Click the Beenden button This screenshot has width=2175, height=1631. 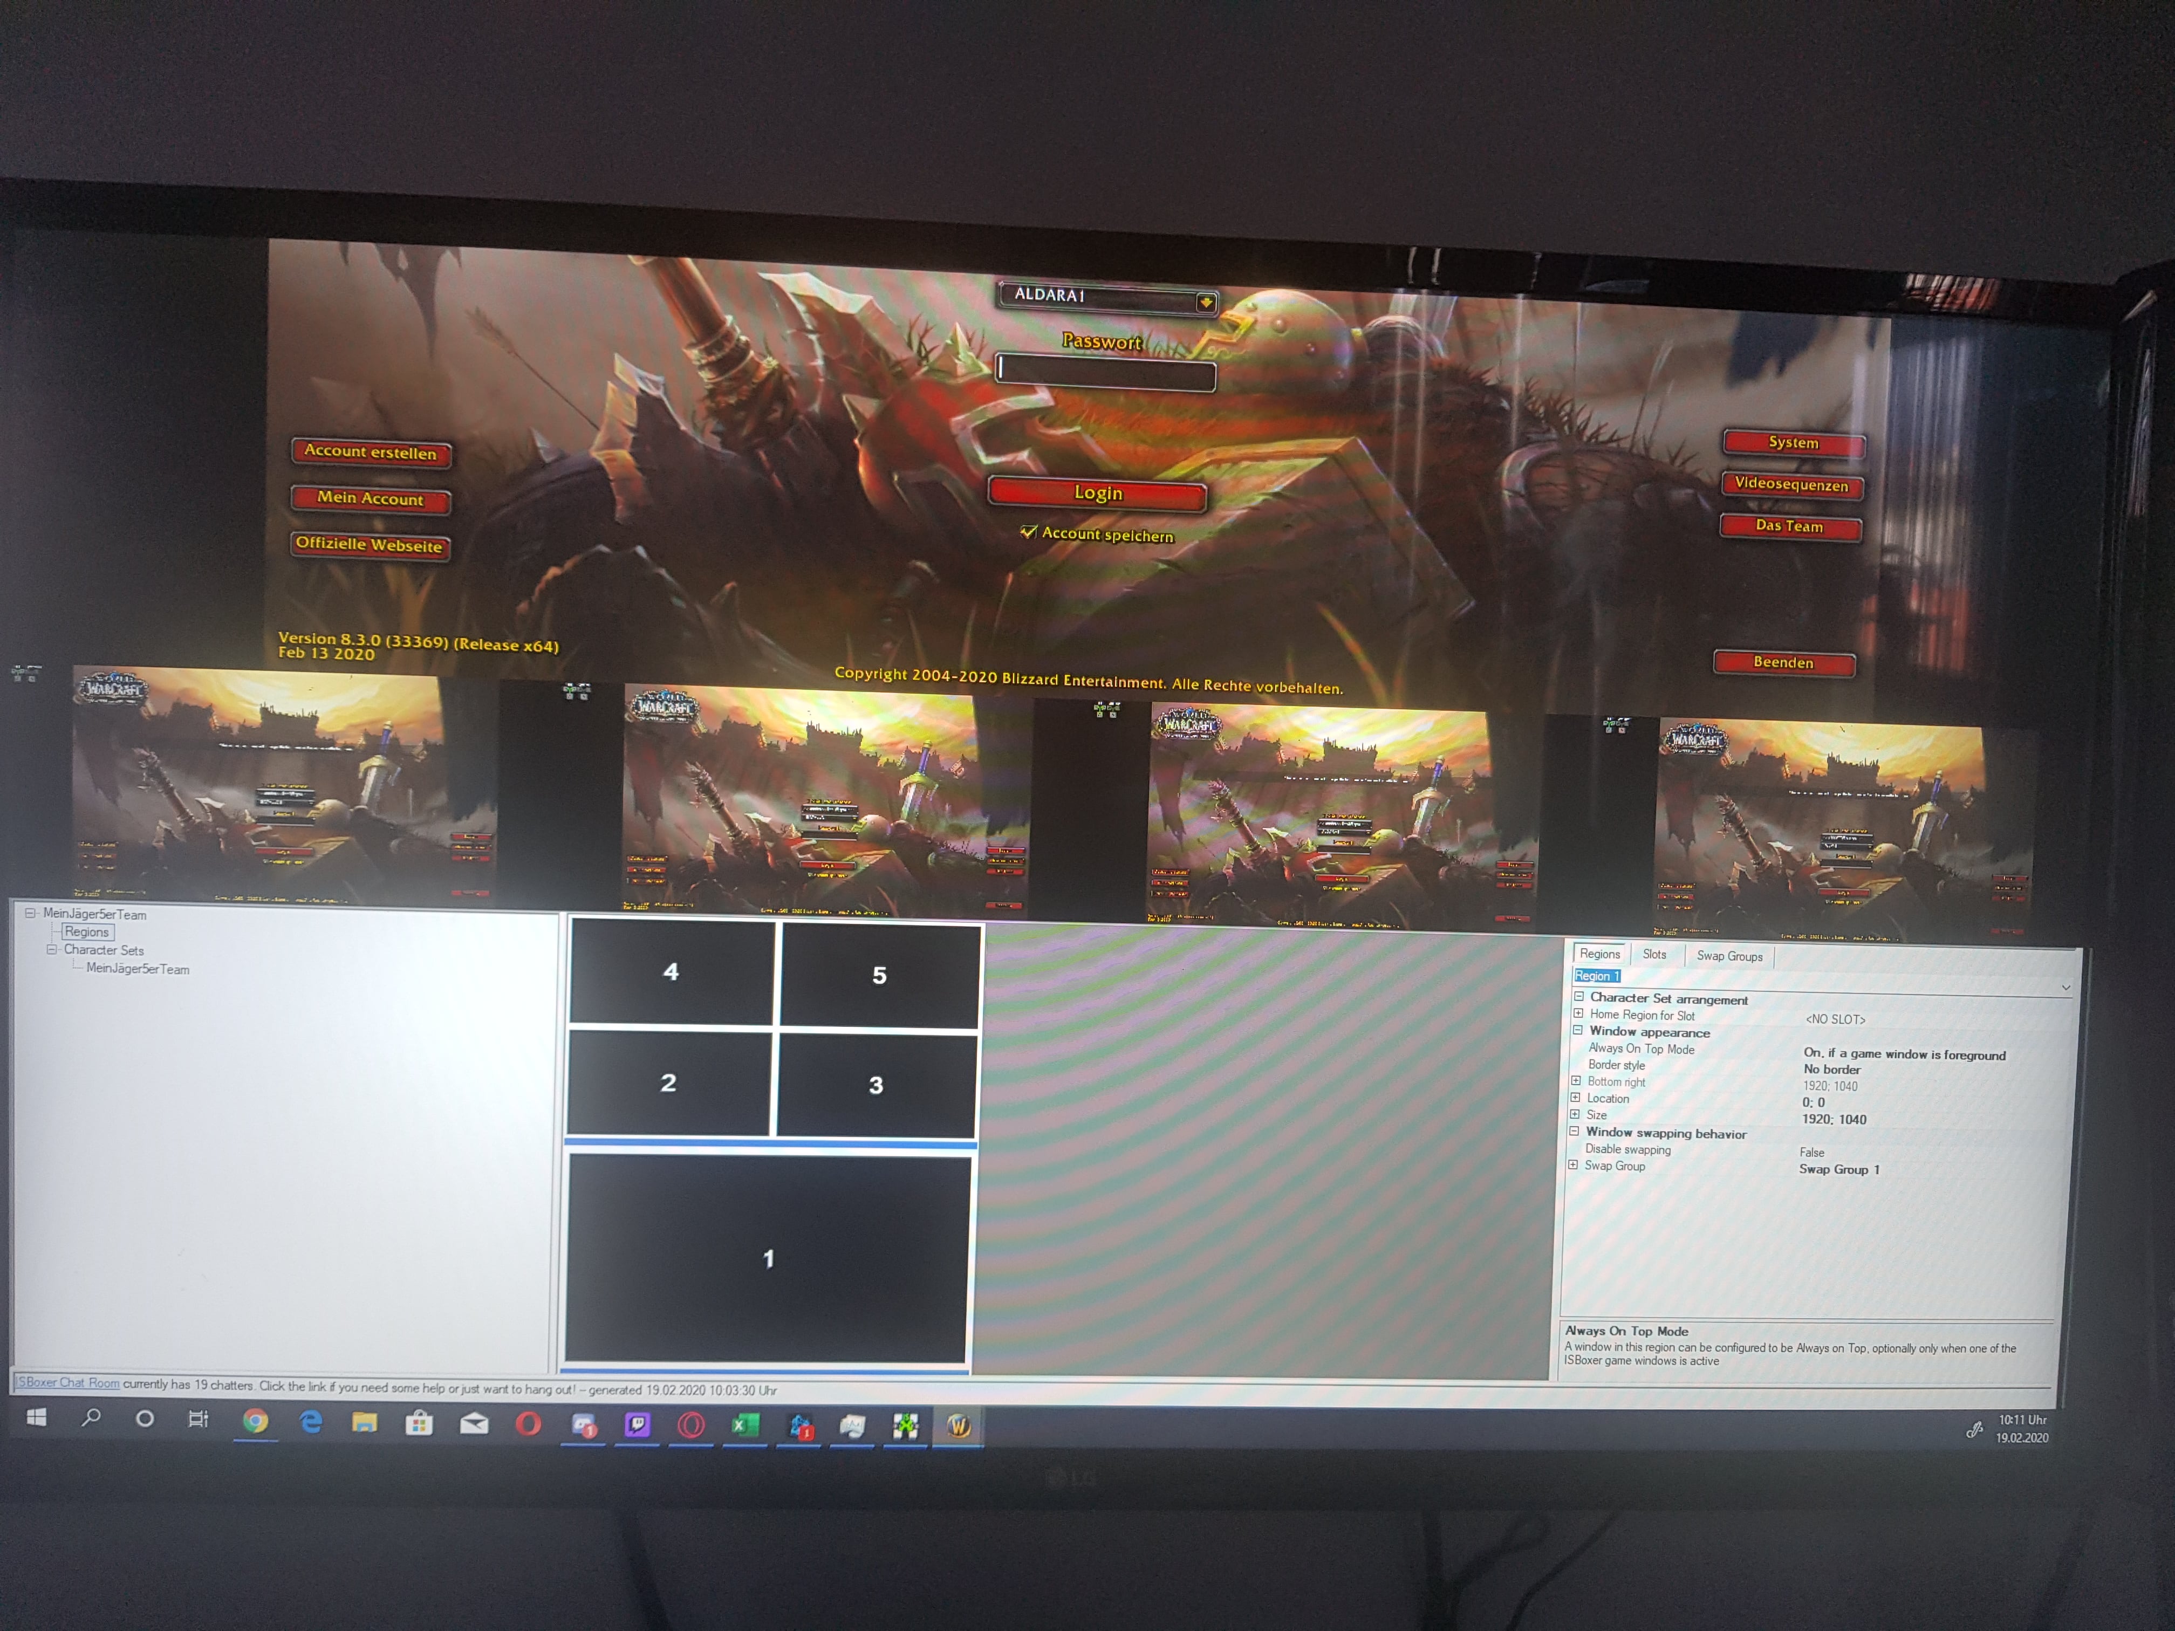point(1784,663)
